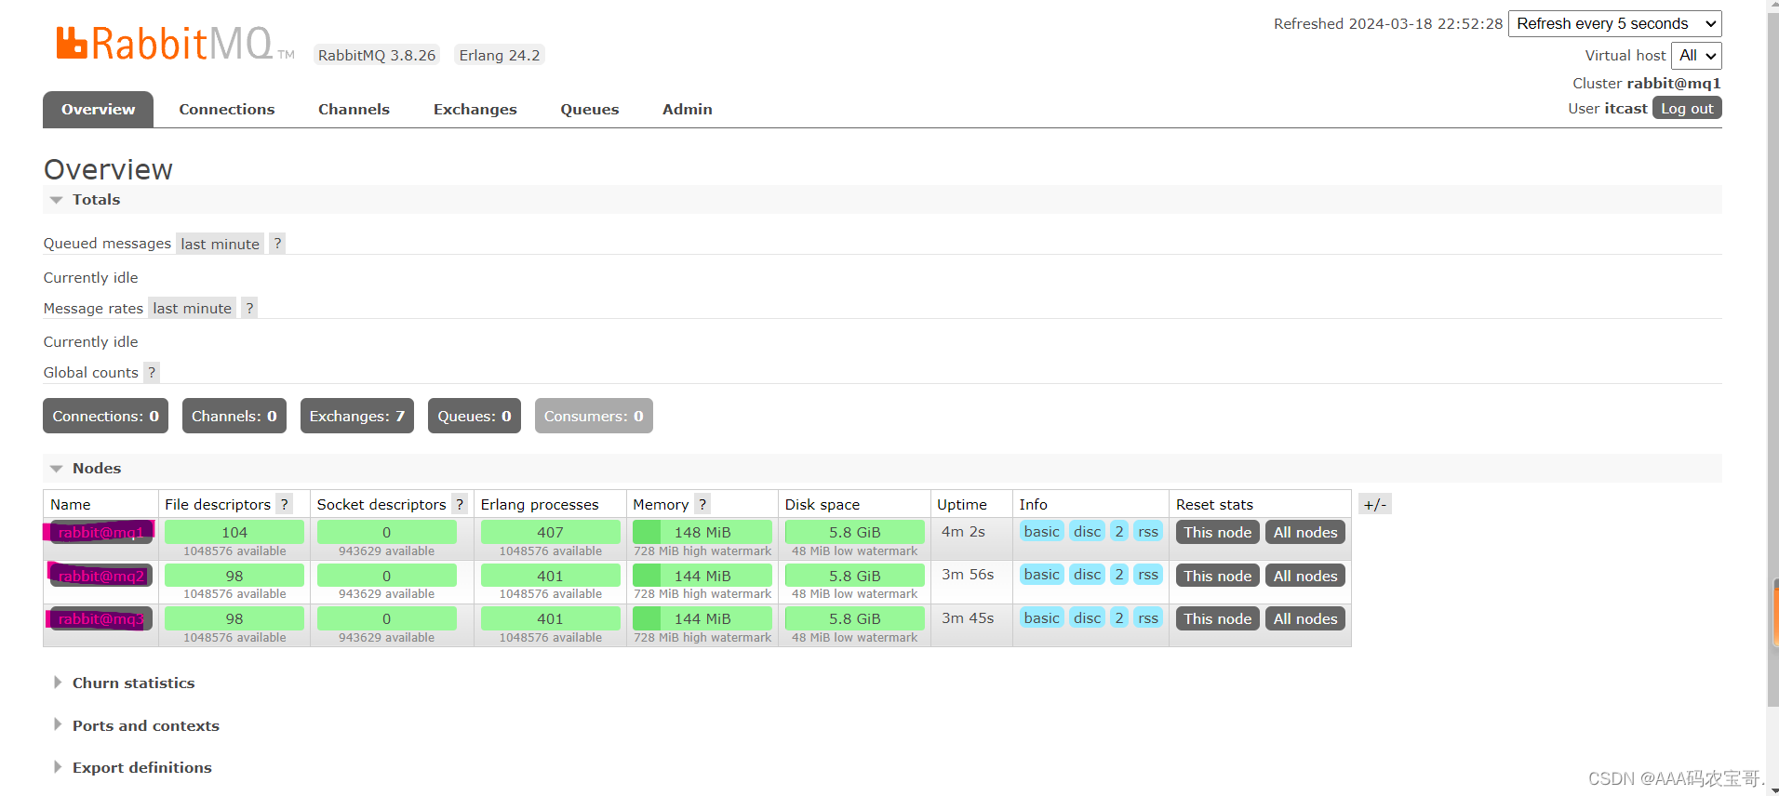Open Connections: 0 count button

click(x=106, y=416)
